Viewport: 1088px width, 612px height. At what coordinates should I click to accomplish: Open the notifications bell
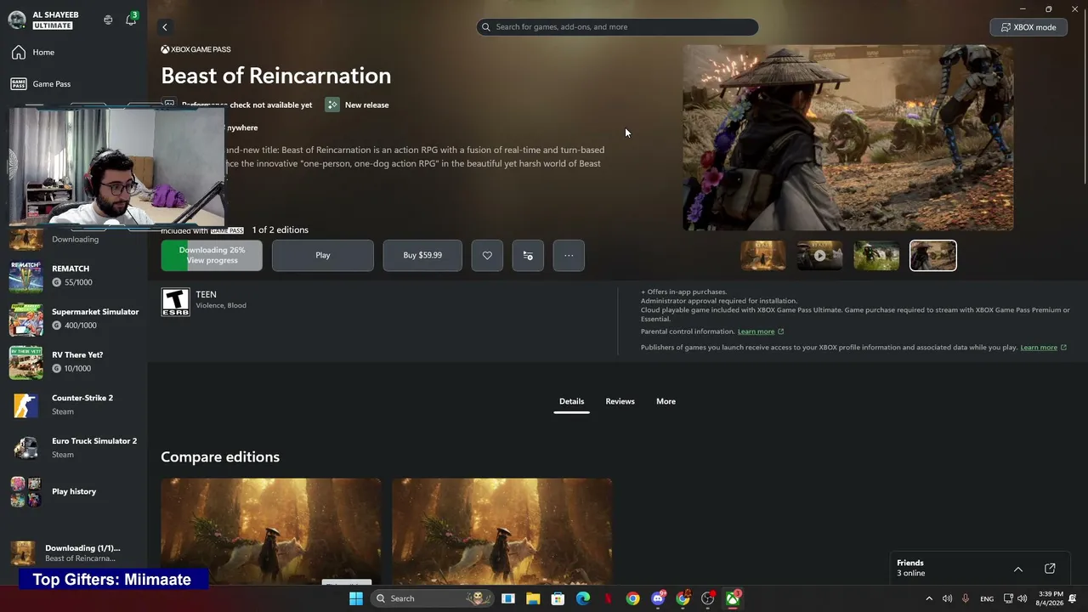tap(131, 19)
